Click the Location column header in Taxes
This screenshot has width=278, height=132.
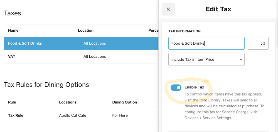[x=86, y=31]
